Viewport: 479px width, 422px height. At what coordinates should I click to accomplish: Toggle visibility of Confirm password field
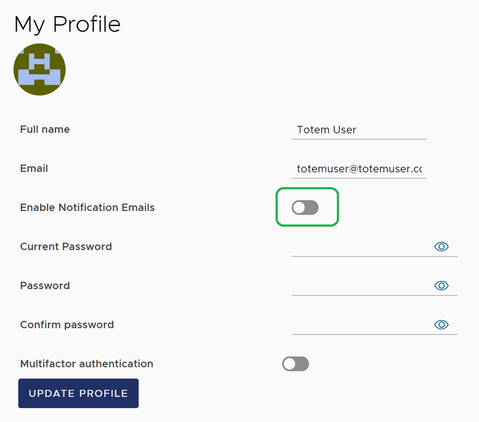click(x=441, y=325)
